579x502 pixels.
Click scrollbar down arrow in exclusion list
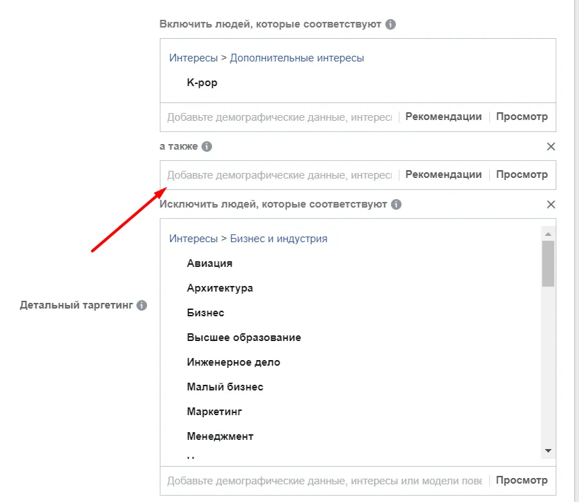(x=548, y=450)
